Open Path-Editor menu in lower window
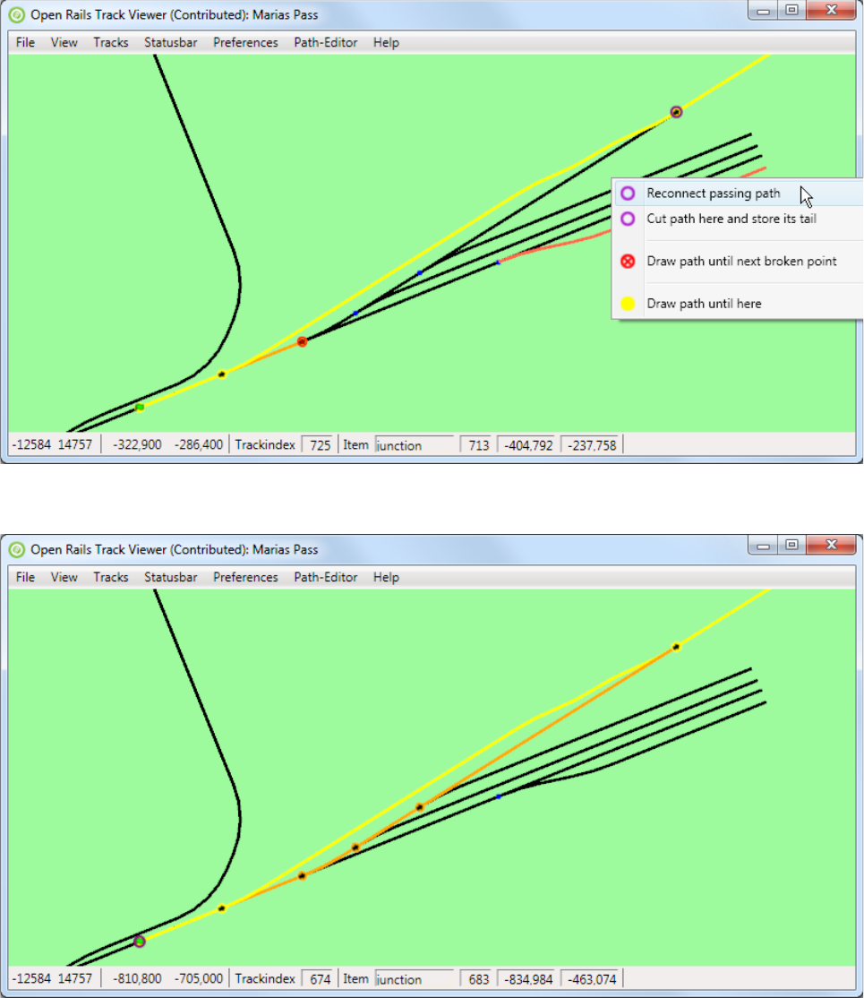This screenshot has height=998, width=864. [x=326, y=577]
